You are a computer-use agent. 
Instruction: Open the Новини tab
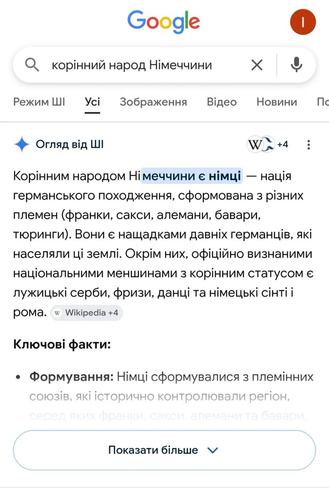tap(276, 102)
